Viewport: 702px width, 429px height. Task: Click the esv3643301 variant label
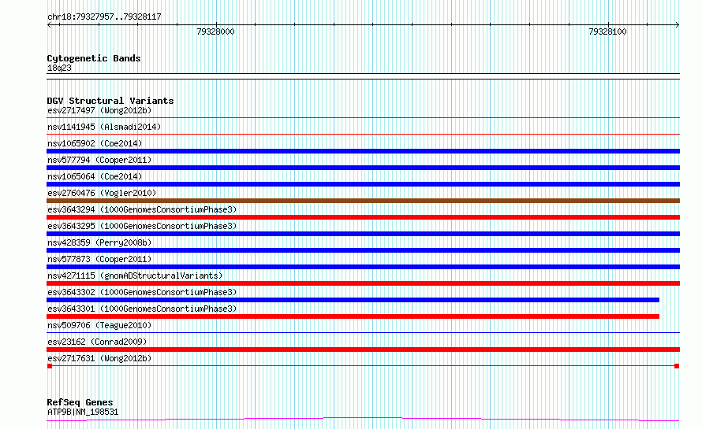tap(142, 309)
